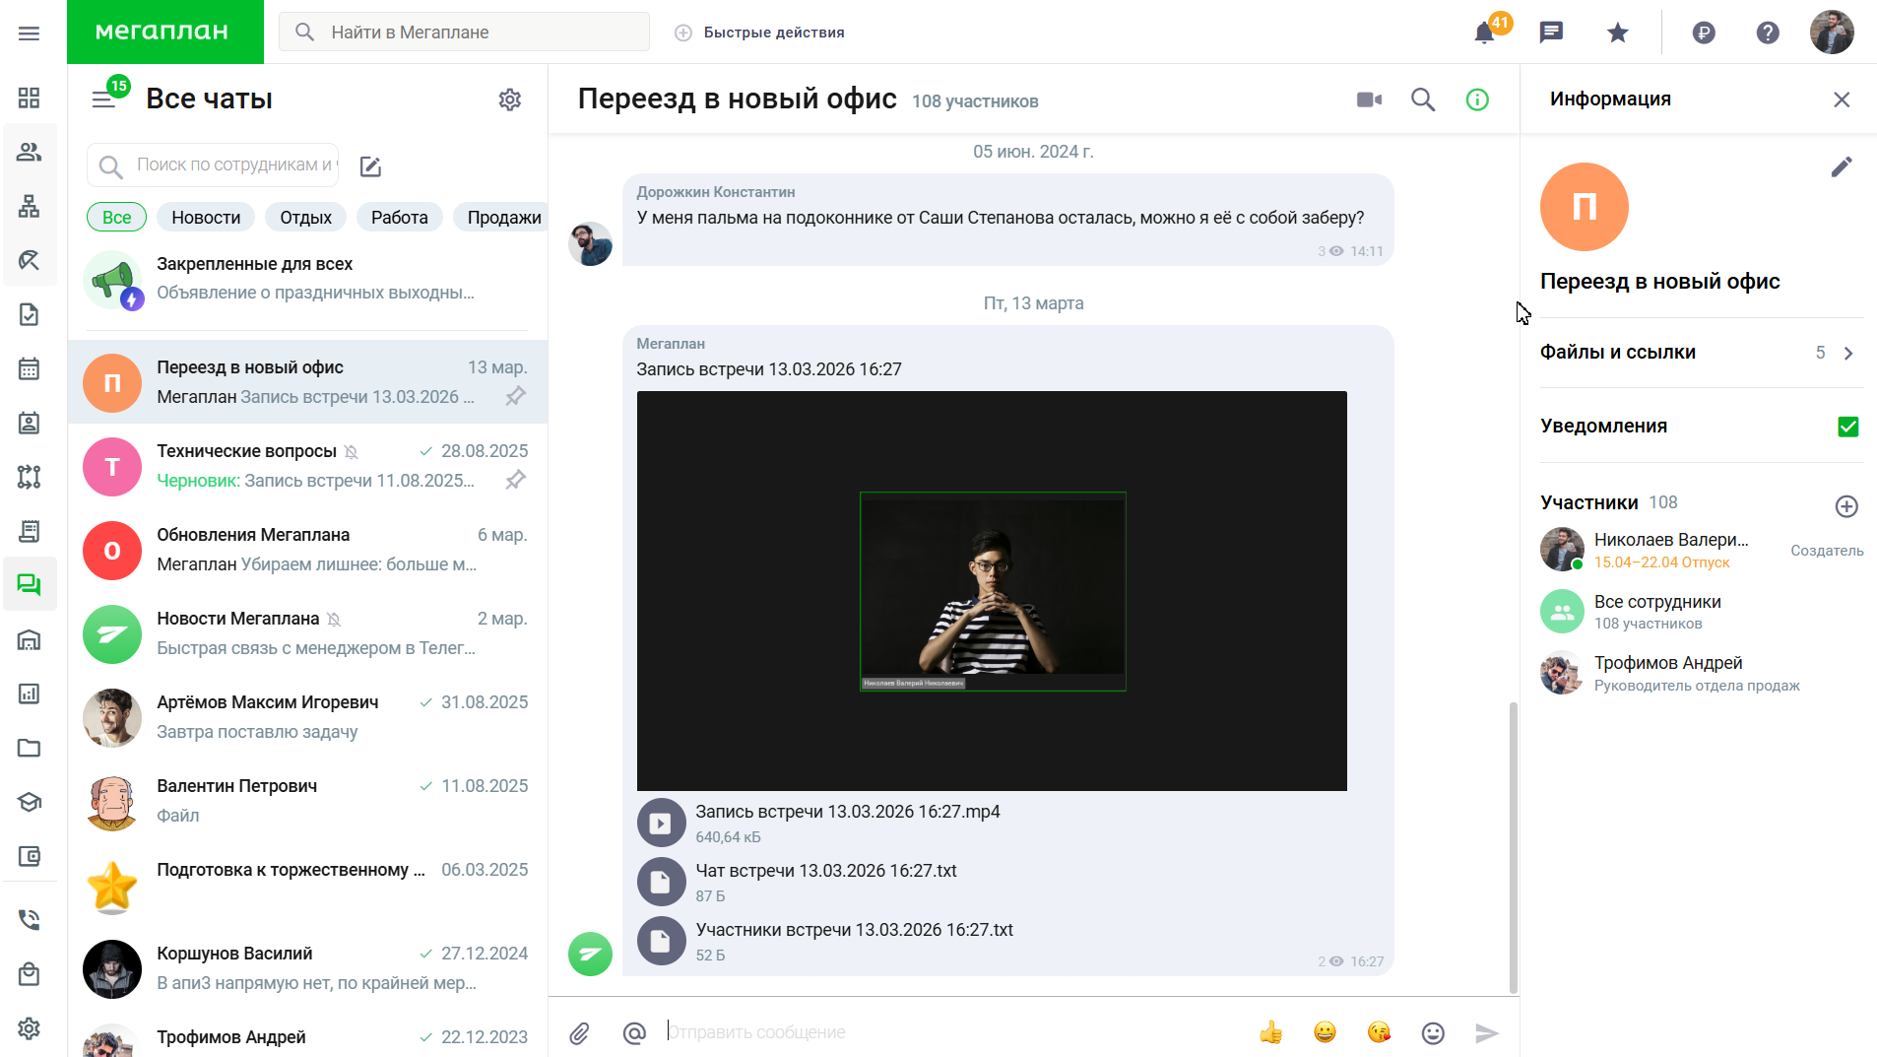Edit the chat info with pencil icon
The height and width of the screenshot is (1057, 1877).
[1842, 166]
